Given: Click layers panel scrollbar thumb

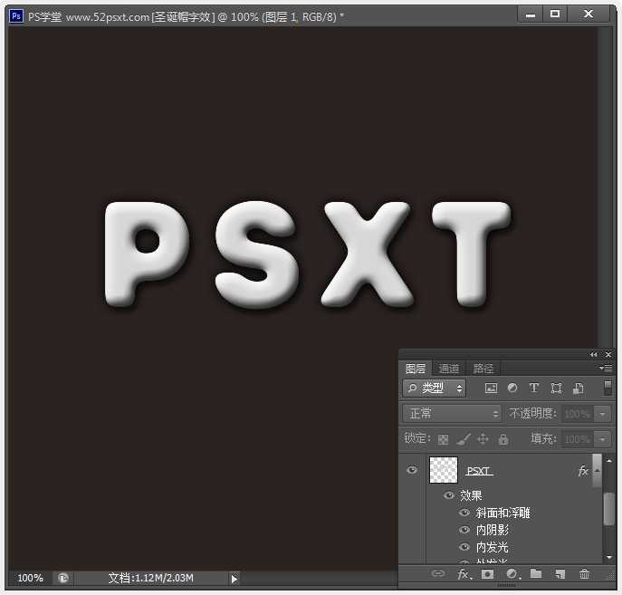Looking at the screenshot, I should click(x=609, y=509).
